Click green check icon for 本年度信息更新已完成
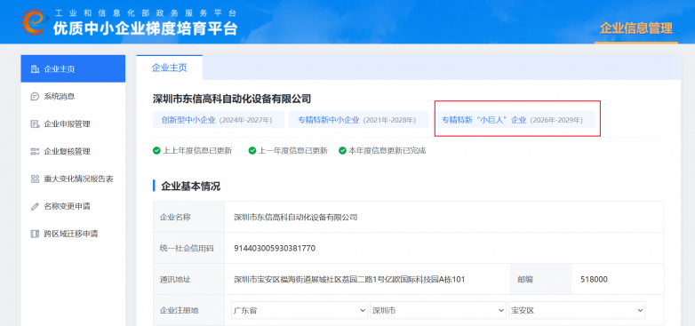The image size is (695, 326). pyautogui.click(x=342, y=151)
